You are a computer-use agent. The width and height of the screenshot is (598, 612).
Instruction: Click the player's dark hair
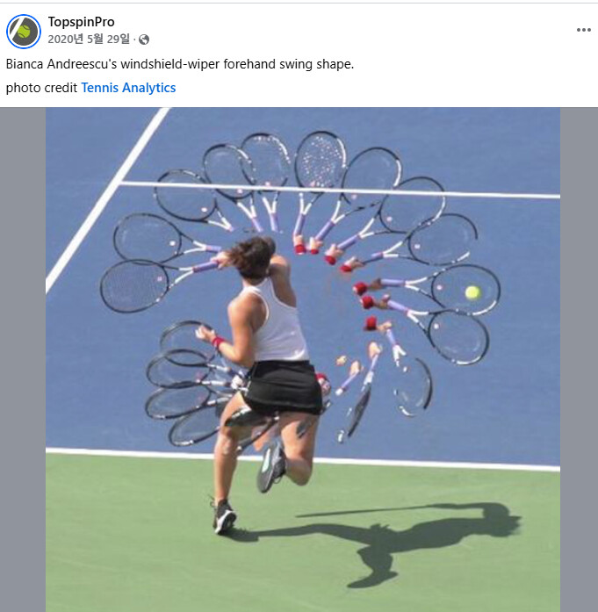tap(252, 256)
